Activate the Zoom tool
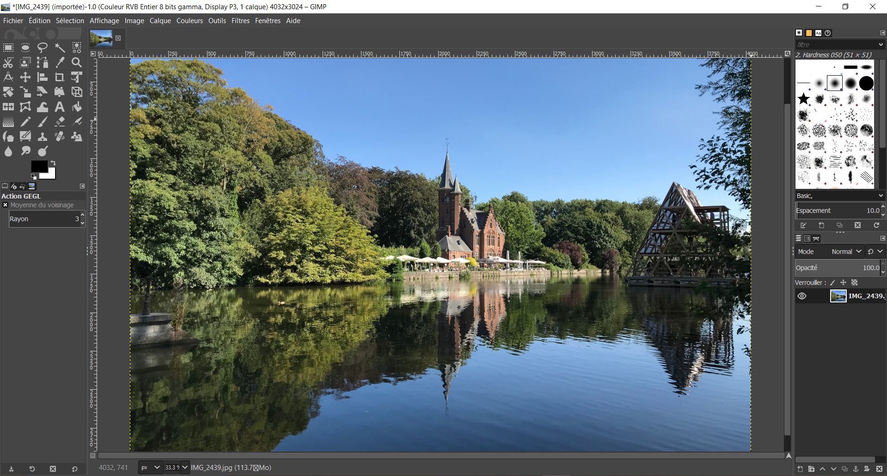The width and height of the screenshot is (887, 476). click(x=77, y=62)
